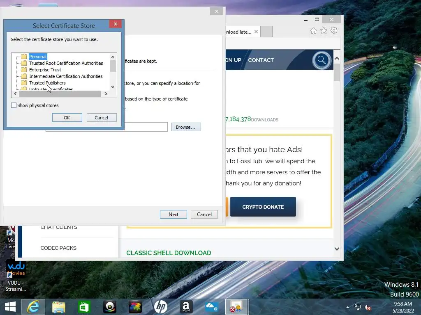This screenshot has height=315, width=421.
Task: Select the Personal certificate store folder
Action: pyautogui.click(x=37, y=57)
